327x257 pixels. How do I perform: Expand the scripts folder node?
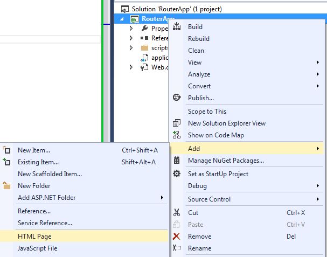click(x=131, y=48)
